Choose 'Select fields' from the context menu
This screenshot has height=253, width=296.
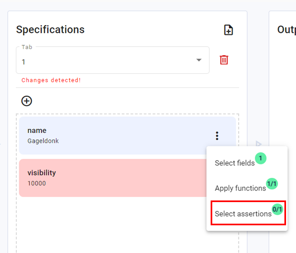click(235, 163)
